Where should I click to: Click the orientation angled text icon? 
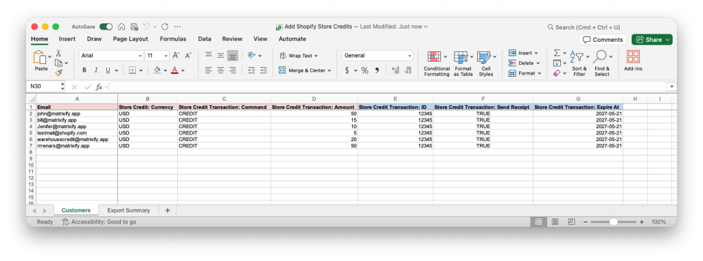251,55
